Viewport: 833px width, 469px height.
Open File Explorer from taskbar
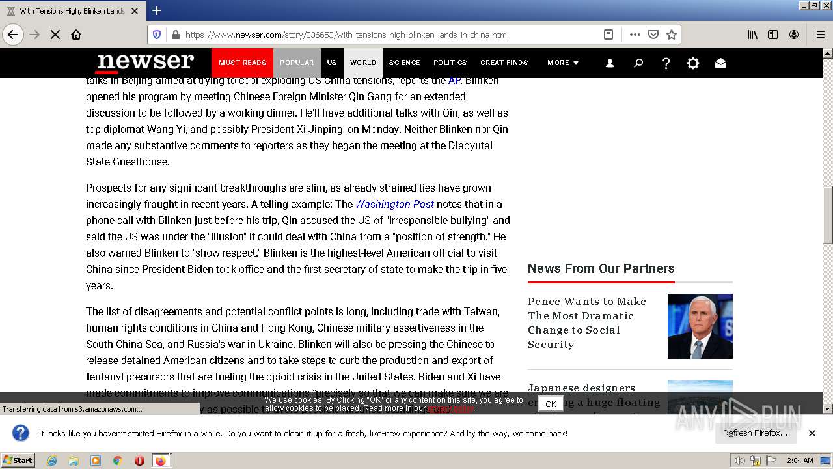click(x=74, y=461)
